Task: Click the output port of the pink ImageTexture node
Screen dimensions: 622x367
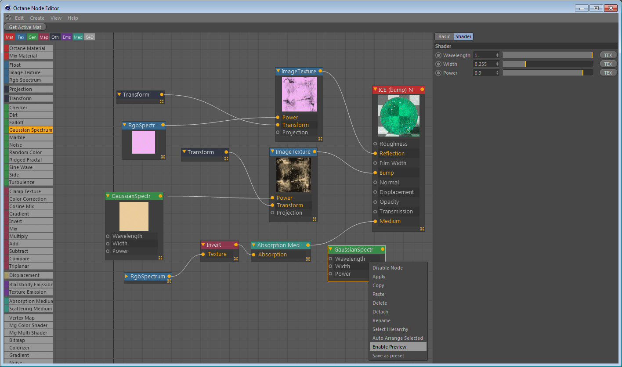Action: coord(320,71)
